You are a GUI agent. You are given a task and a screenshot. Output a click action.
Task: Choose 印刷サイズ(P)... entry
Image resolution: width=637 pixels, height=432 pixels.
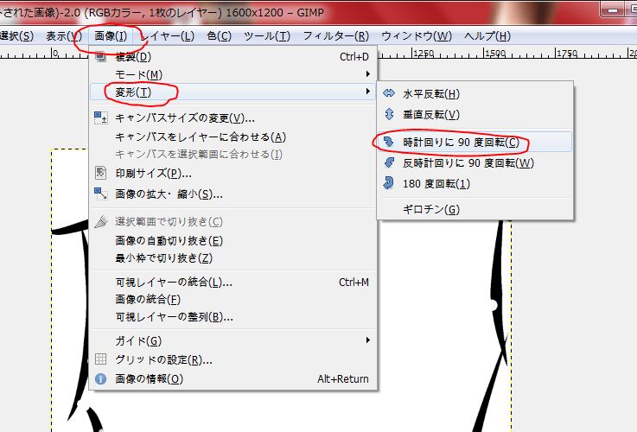pyautogui.click(x=233, y=174)
